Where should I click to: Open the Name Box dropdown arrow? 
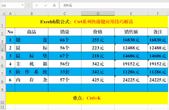coord(22,5)
